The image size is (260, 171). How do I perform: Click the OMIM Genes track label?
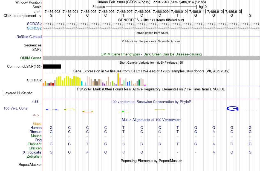coord(31,58)
